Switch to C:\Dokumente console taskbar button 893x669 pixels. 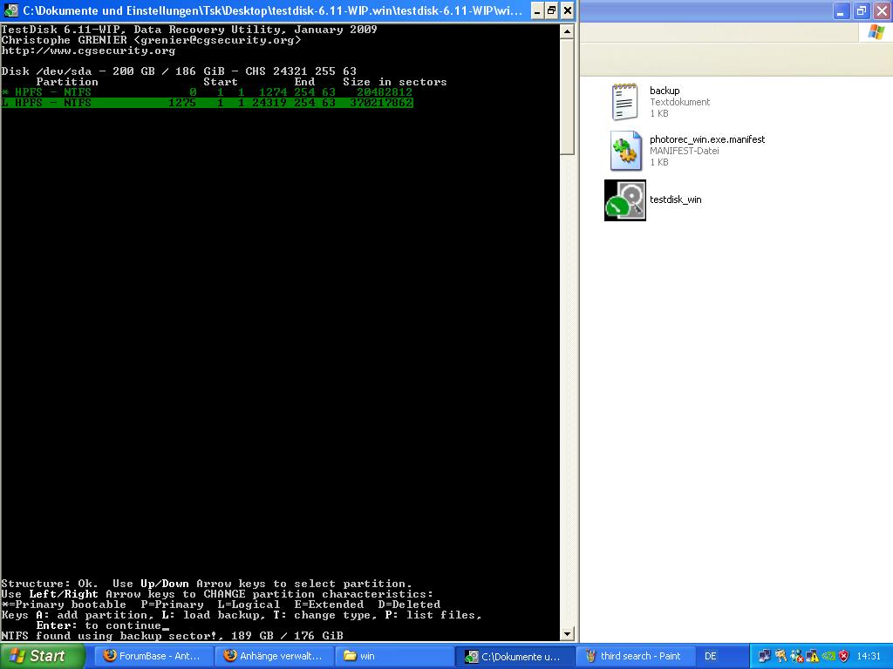(x=515, y=656)
